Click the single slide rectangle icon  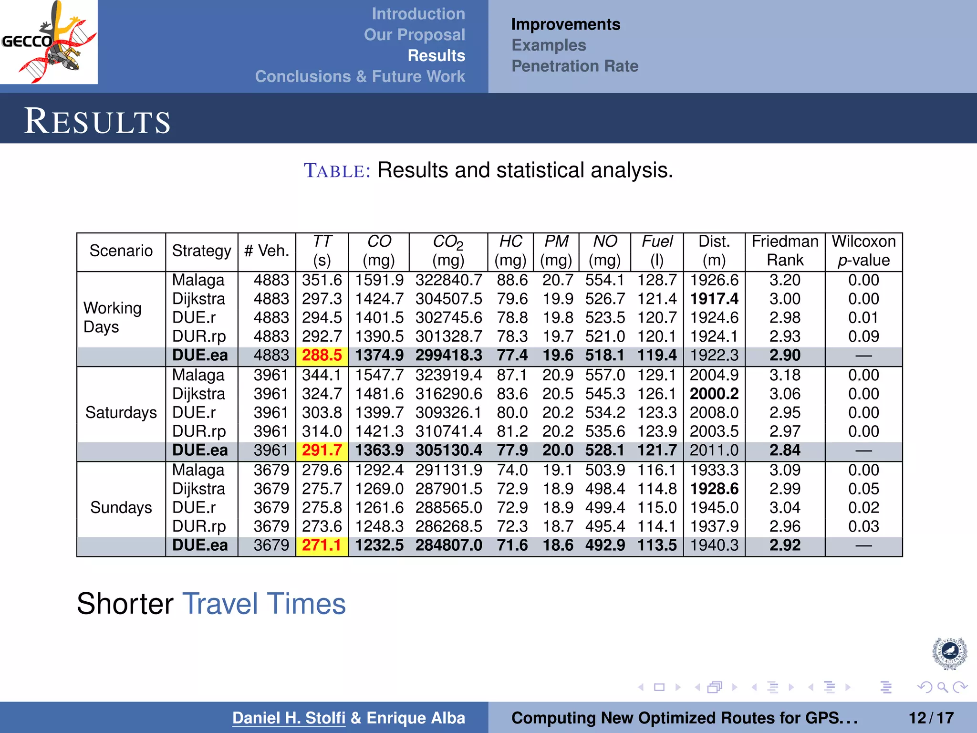tap(659, 687)
